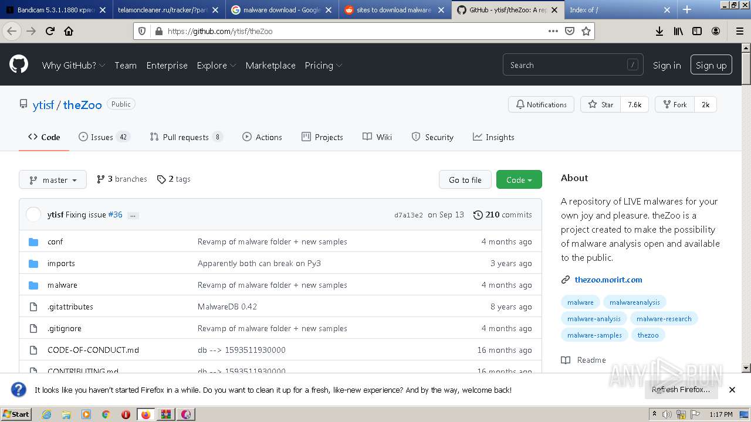Viewport: 751px width, 422px height.
Task: Dismiss the Firefox refresh notification bar
Action: coord(732,390)
